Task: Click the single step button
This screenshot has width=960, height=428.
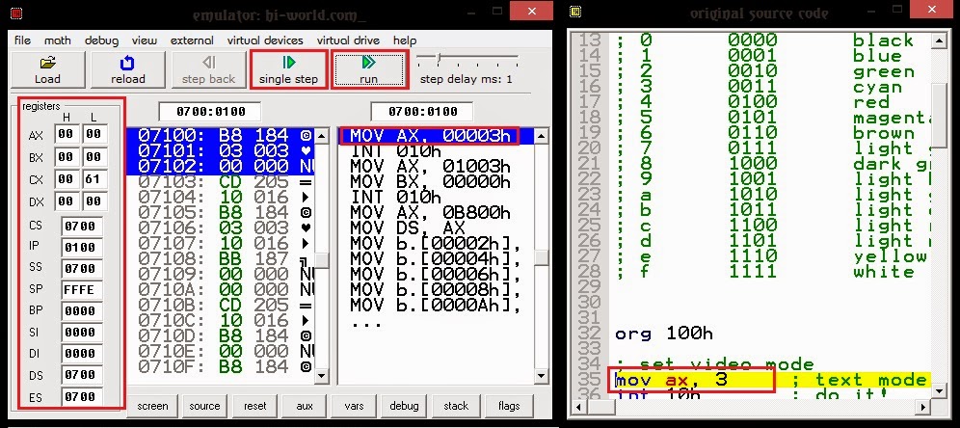Action: coord(288,69)
